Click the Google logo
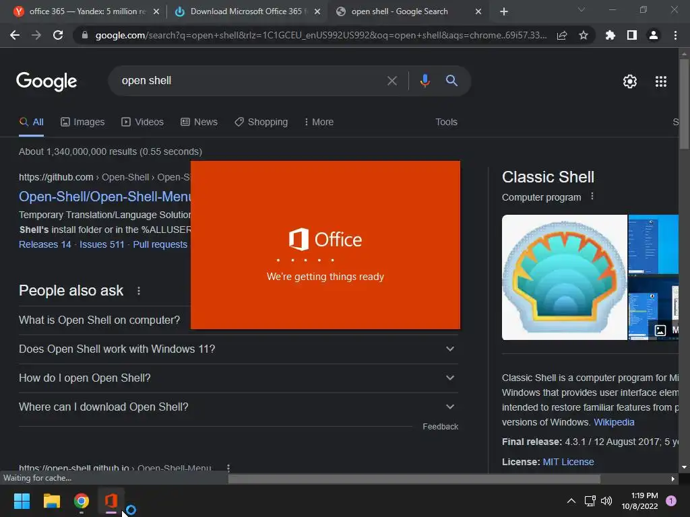 [x=46, y=81]
